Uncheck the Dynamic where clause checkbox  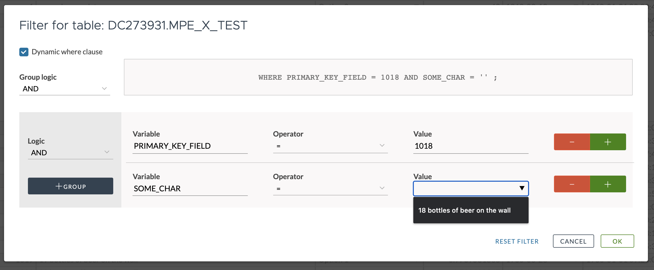click(x=24, y=52)
